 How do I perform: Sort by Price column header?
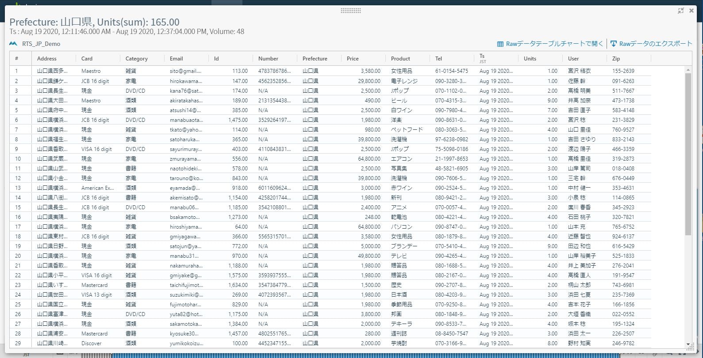(x=353, y=58)
